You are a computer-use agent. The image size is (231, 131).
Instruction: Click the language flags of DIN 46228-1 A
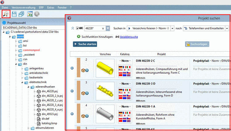point(124,117)
